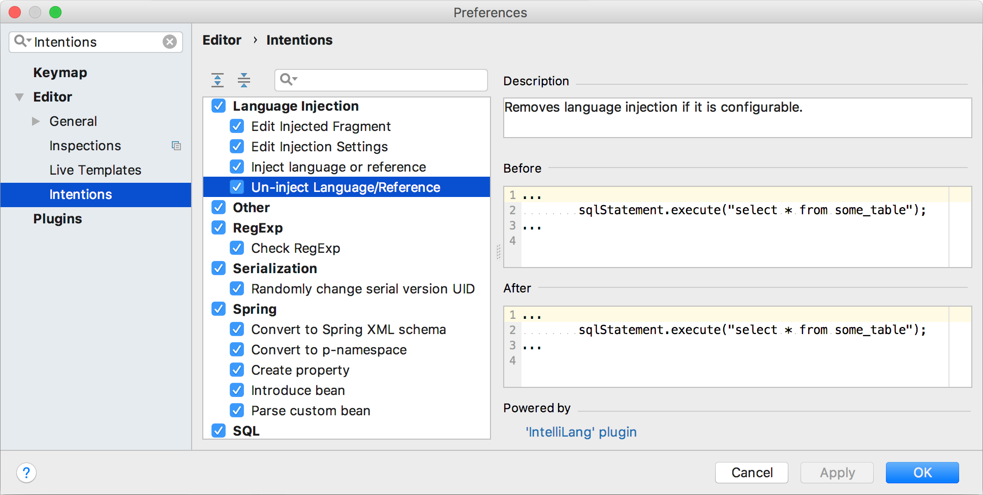Open the 'IntelliLang' plugin link
The height and width of the screenshot is (495, 983).
pyautogui.click(x=581, y=432)
